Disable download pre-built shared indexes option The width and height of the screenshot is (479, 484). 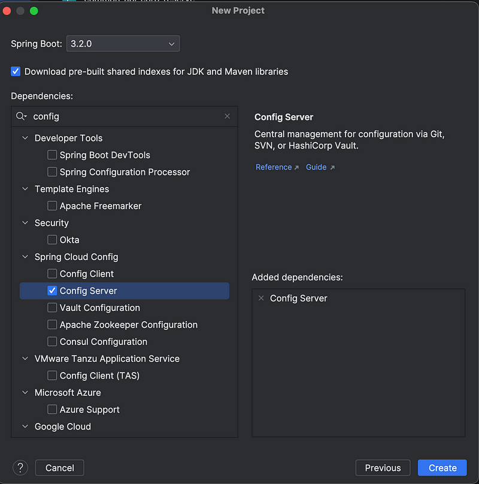pos(16,71)
